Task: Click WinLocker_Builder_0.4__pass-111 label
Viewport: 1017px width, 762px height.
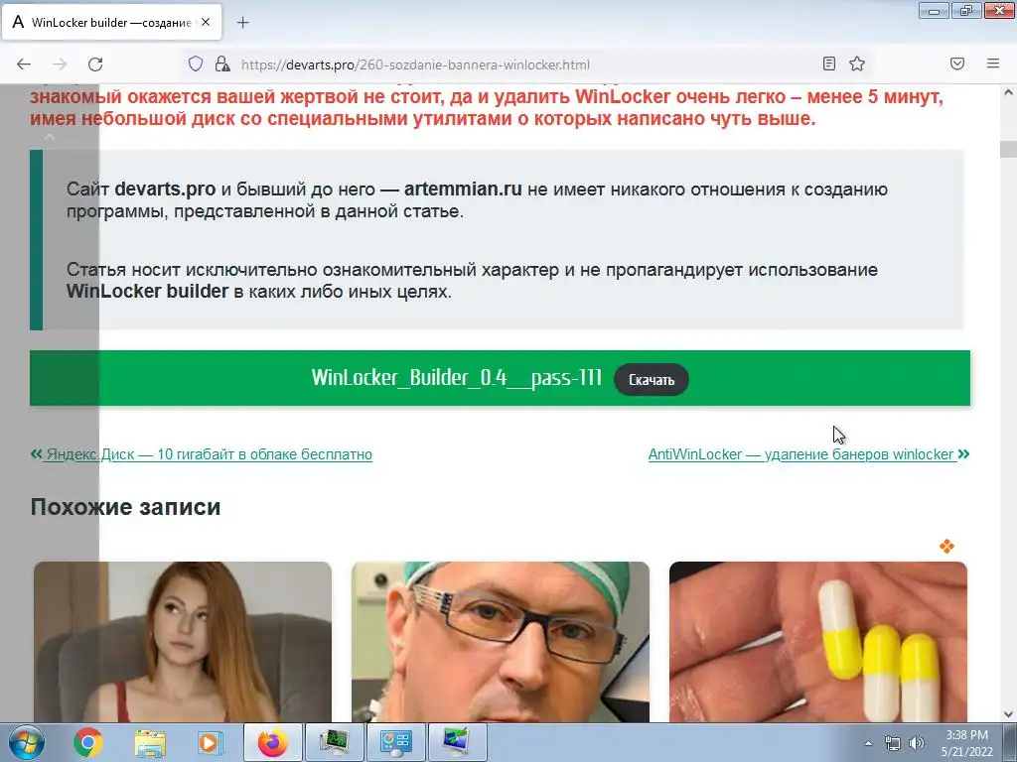Action: (x=457, y=378)
